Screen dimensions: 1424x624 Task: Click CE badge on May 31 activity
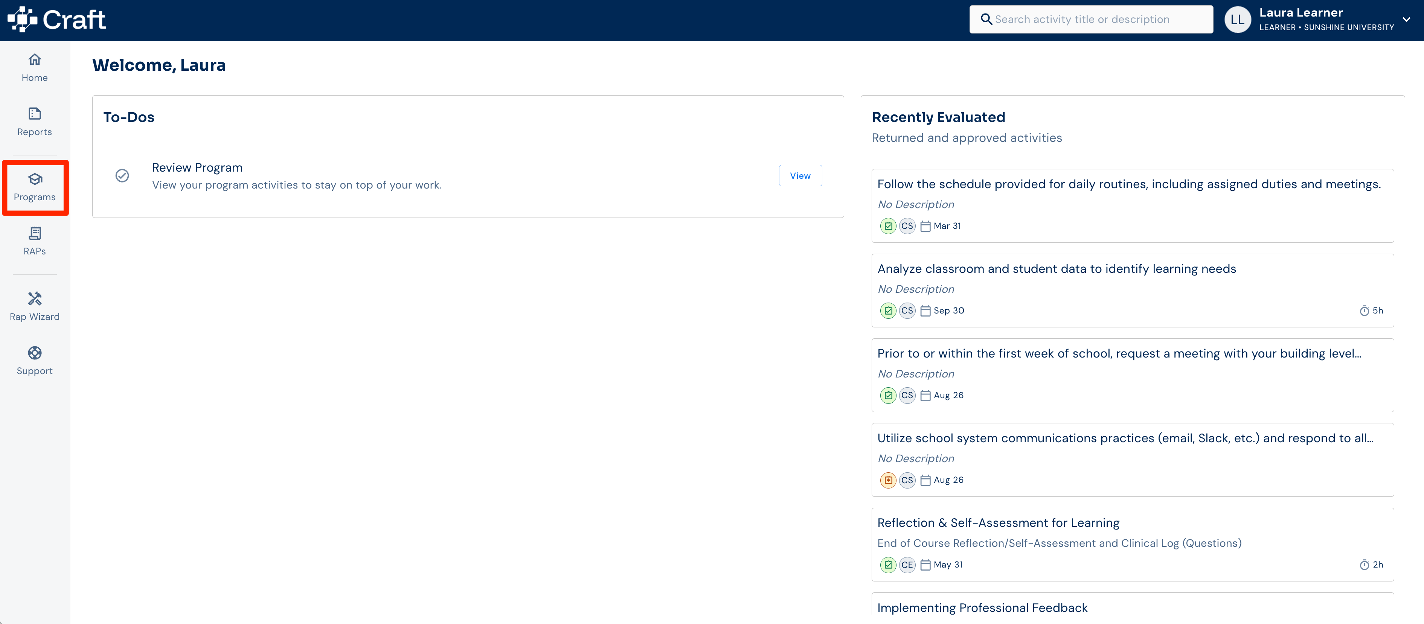click(x=907, y=565)
